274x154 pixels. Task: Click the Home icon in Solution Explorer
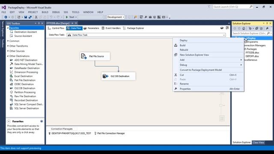[244, 28]
